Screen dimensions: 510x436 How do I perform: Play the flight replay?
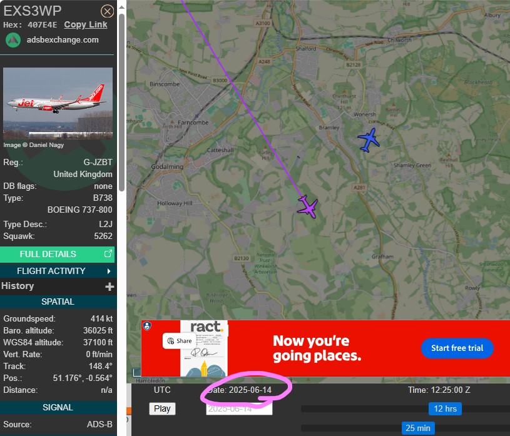[x=162, y=408]
